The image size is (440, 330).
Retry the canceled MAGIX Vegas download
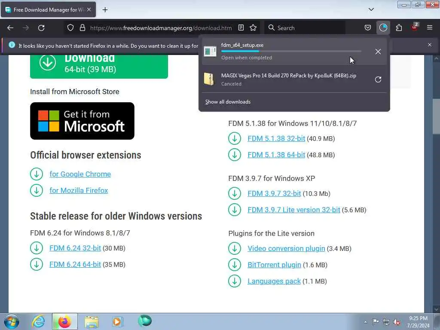378,79
